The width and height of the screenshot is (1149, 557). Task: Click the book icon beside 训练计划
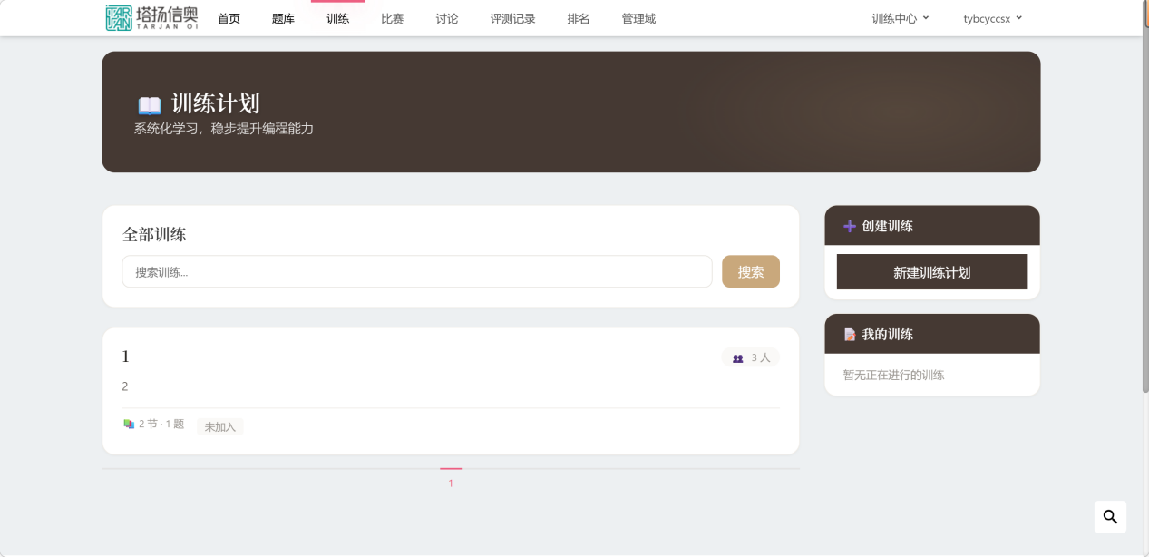pos(149,104)
